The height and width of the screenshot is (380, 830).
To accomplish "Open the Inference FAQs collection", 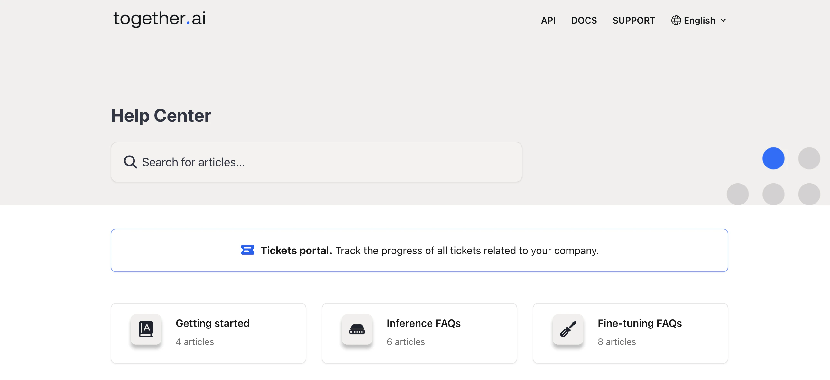I will [x=423, y=323].
